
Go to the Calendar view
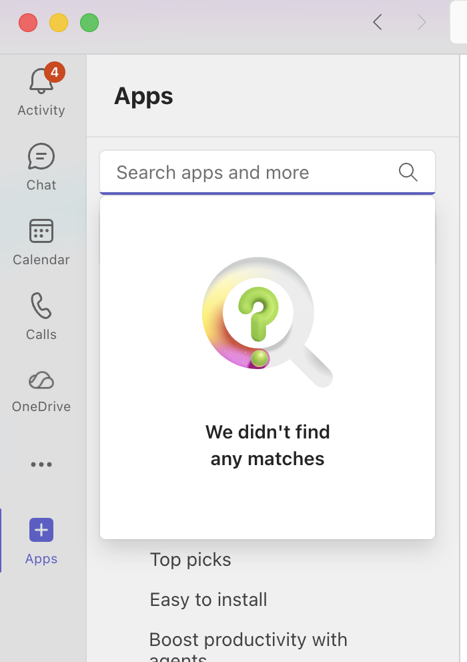[x=41, y=232]
